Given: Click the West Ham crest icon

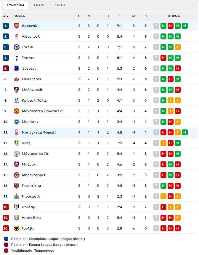Looking at the screenshot, I should pyautogui.click(x=16, y=186).
